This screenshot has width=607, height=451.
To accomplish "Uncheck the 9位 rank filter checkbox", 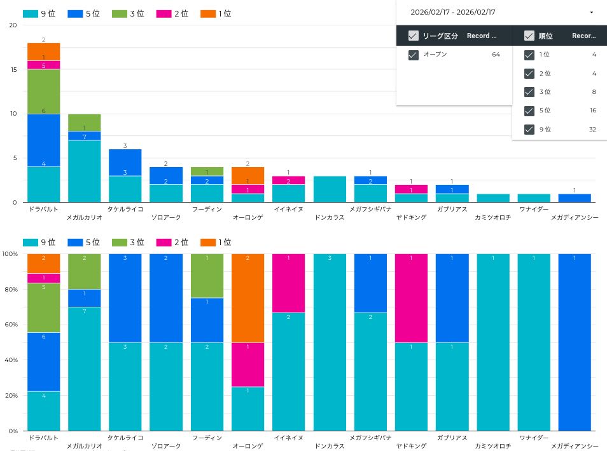I will click(x=529, y=130).
